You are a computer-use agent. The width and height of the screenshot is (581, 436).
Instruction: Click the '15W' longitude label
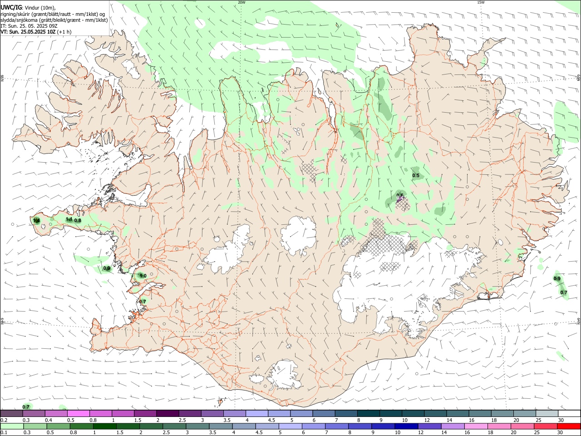click(481, 2)
